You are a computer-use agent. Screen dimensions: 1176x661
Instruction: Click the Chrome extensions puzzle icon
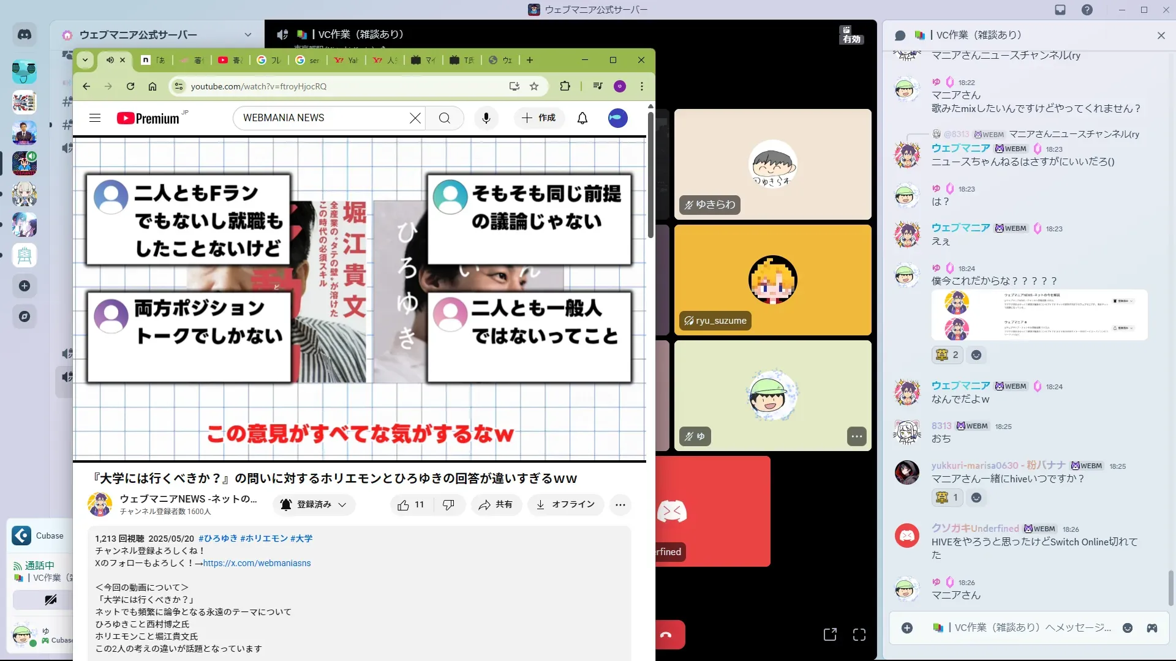point(565,86)
